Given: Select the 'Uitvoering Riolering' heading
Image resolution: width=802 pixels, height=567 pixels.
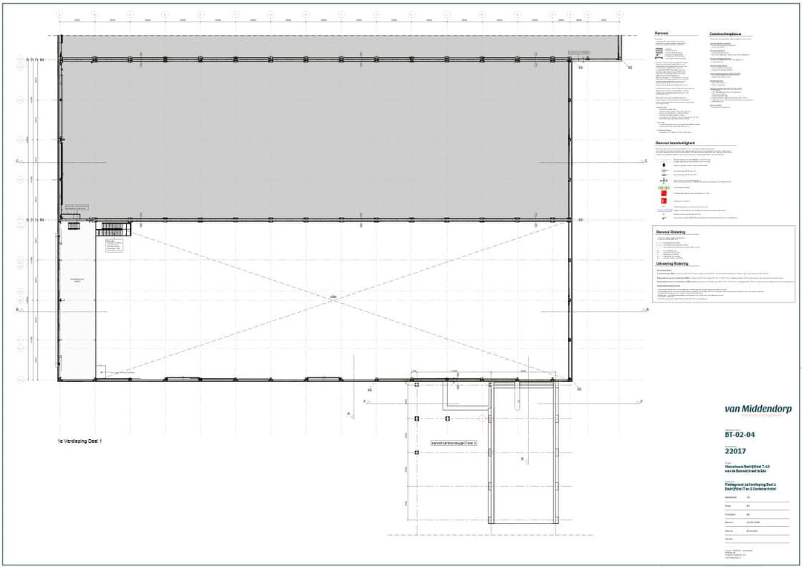Looking at the screenshot, I should pos(672,264).
